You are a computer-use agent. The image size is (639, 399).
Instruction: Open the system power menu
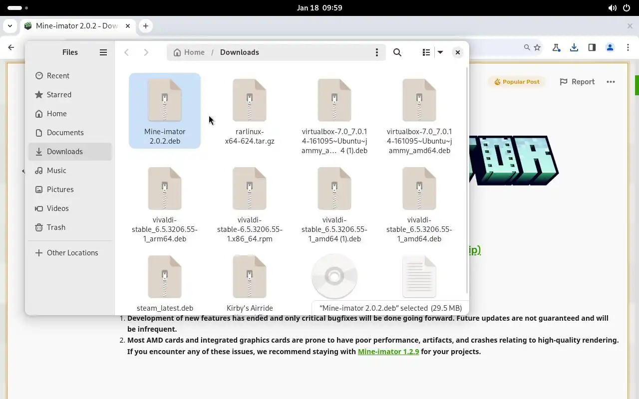[x=627, y=8]
